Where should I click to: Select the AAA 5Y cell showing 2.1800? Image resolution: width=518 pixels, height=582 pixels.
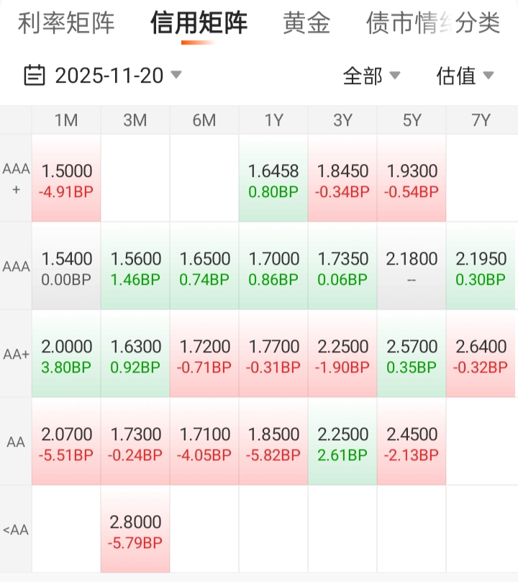pos(412,267)
